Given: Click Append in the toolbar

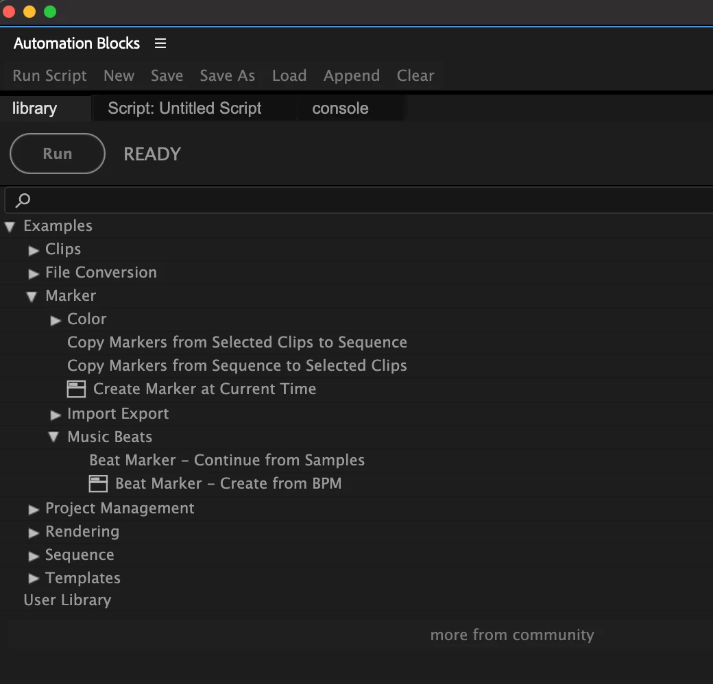Looking at the screenshot, I should 352,75.
